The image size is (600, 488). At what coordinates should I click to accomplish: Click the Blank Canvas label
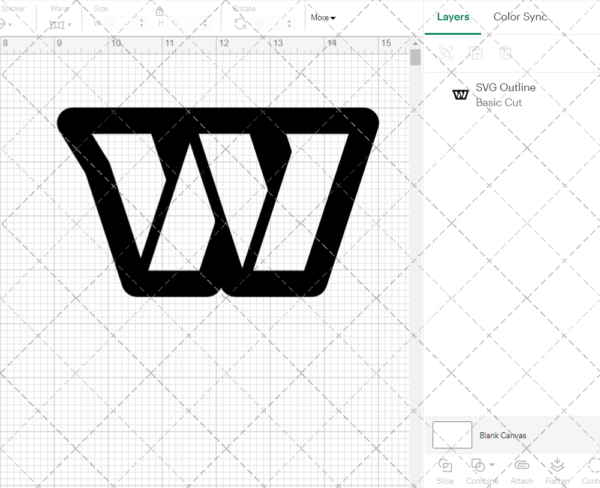[x=503, y=435]
